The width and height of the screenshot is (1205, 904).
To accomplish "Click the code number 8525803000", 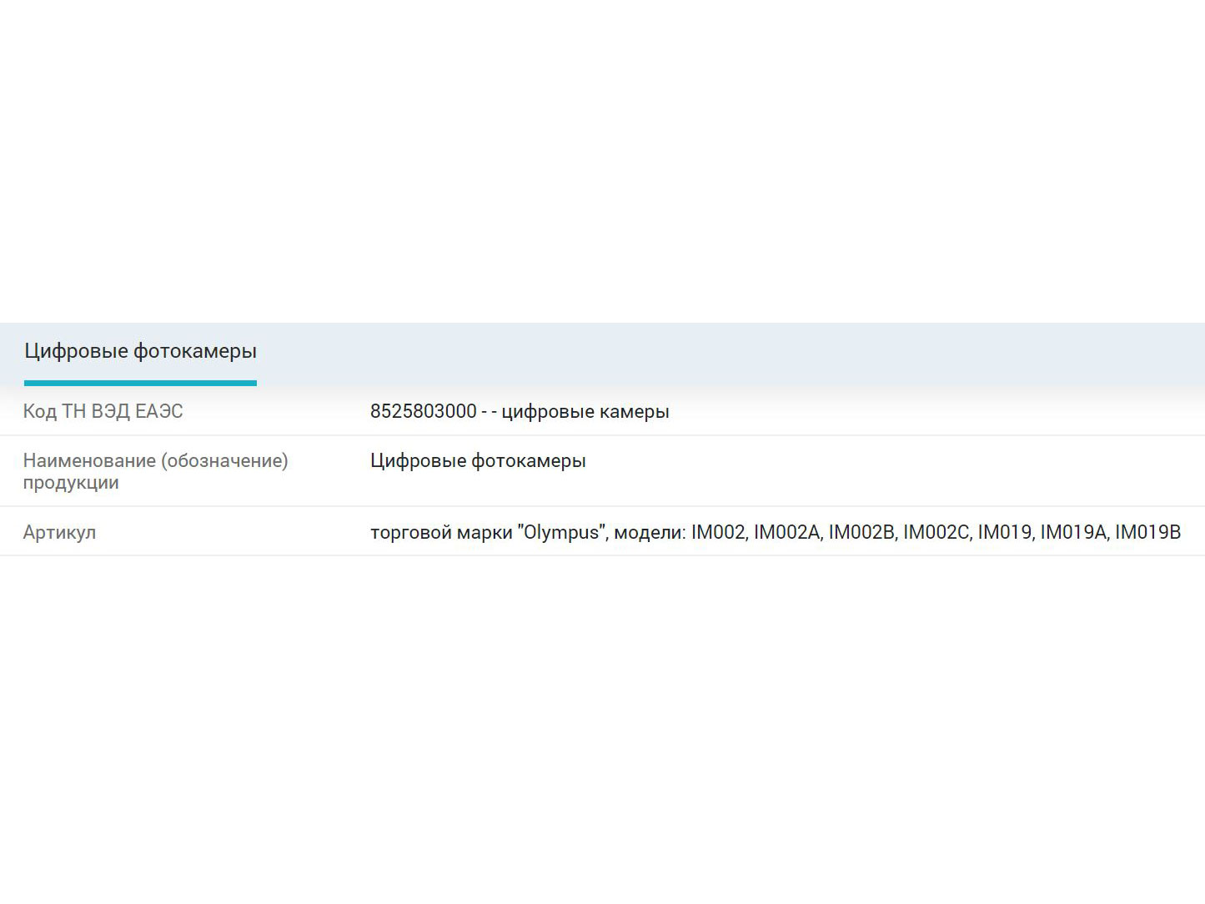I will click(x=423, y=411).
